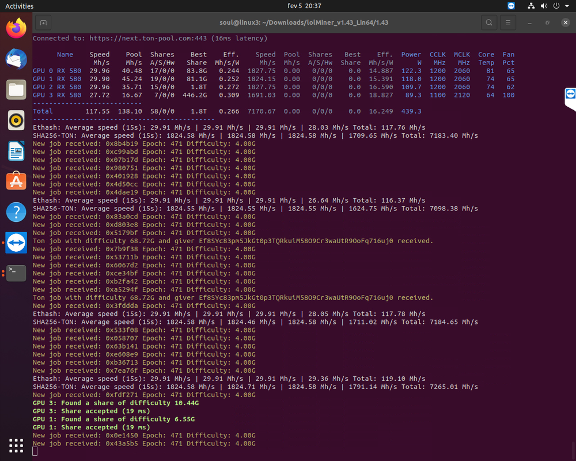Click the terminal cursor prompt

[35, 451]
